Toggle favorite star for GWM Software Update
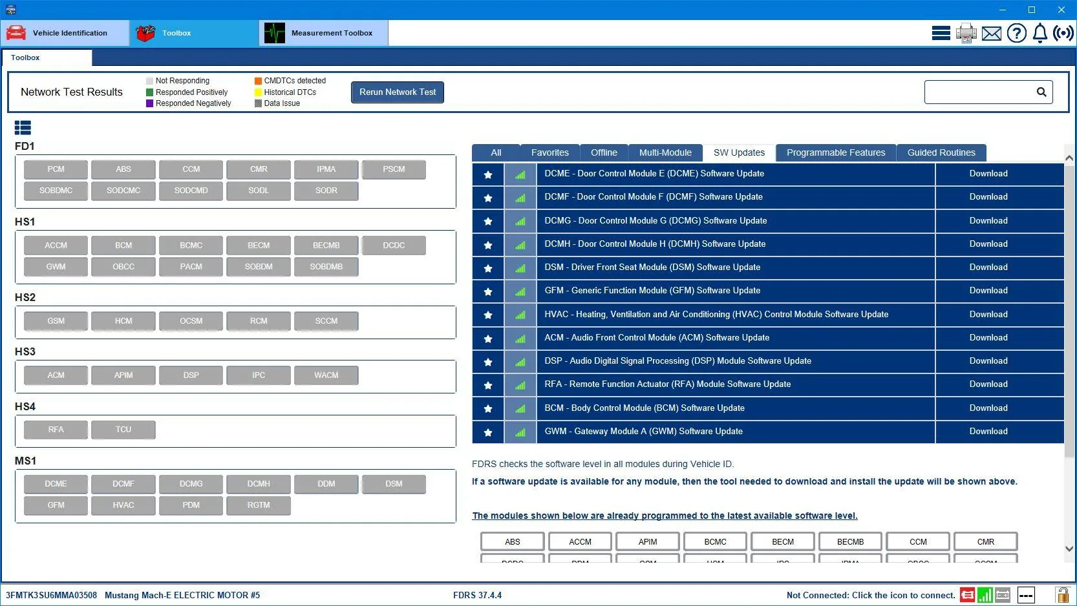Screen dimensions: 1077x606 [x=488, y=432]
